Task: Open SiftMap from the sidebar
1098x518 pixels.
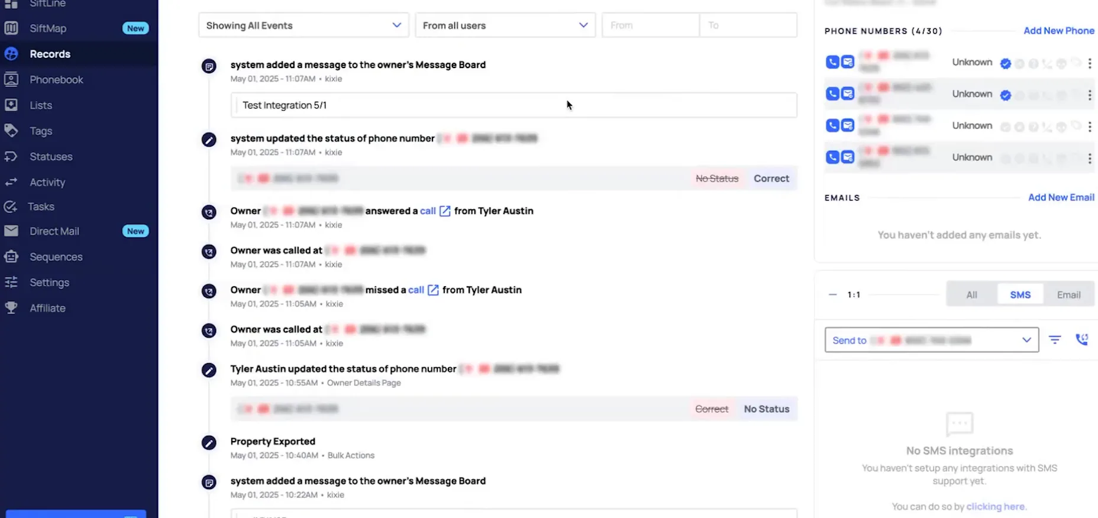Action: (47, 28)
